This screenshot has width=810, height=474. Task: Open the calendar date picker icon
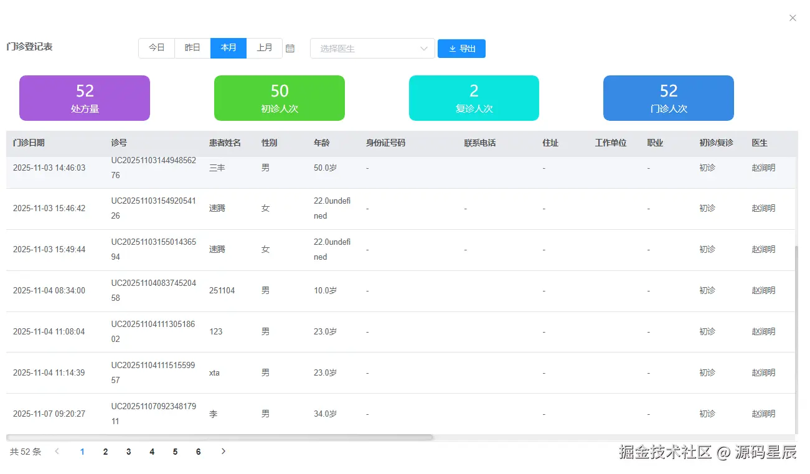click(x=290, y=48)
